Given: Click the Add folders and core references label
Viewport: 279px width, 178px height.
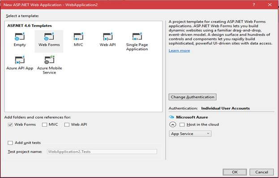Looking at the screenshot, I should (37, 117).
